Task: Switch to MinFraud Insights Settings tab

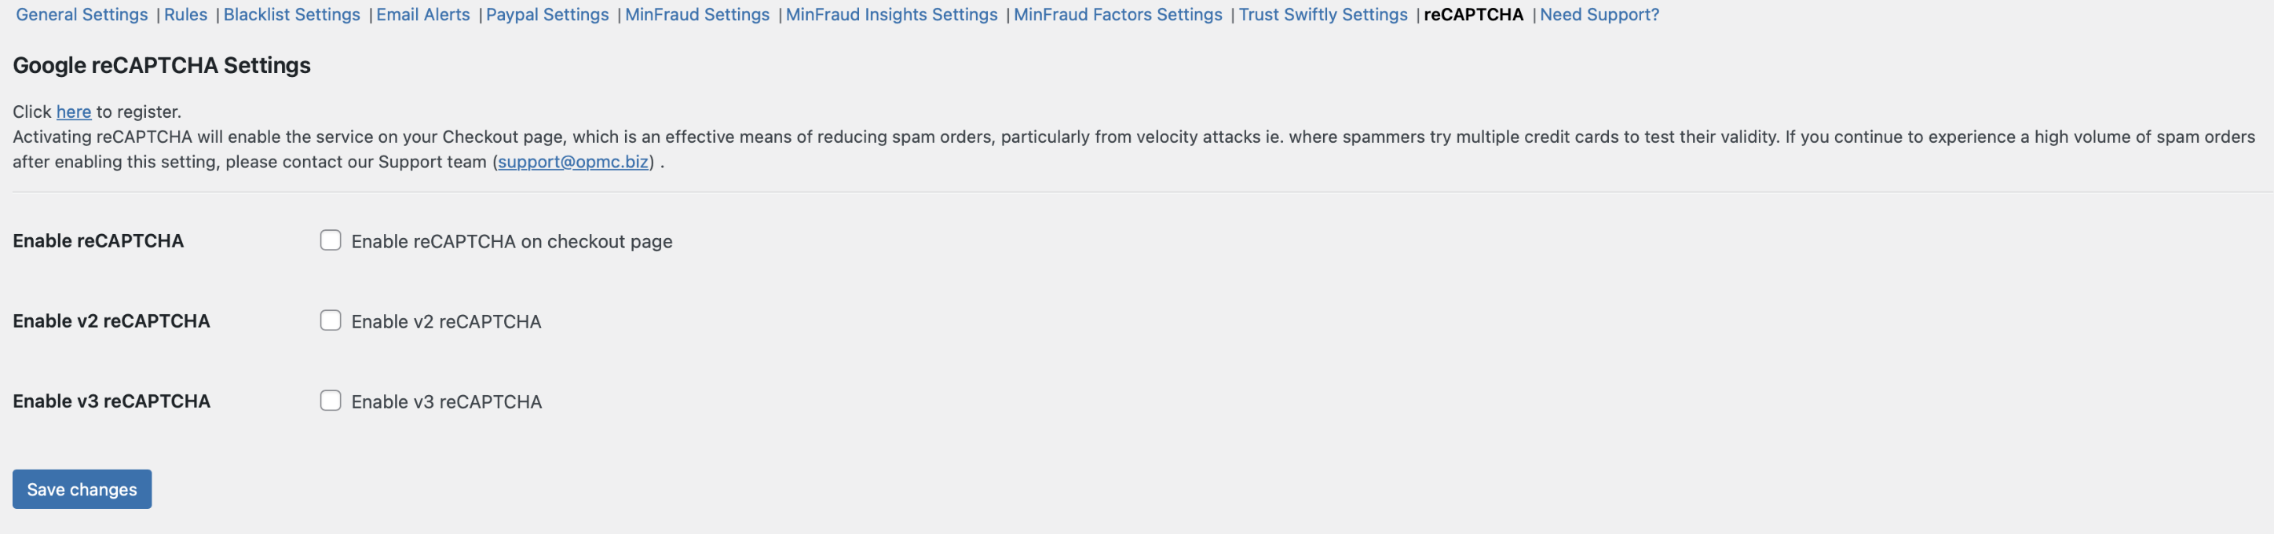Action: pyautogui.click(x=891, y=15)
